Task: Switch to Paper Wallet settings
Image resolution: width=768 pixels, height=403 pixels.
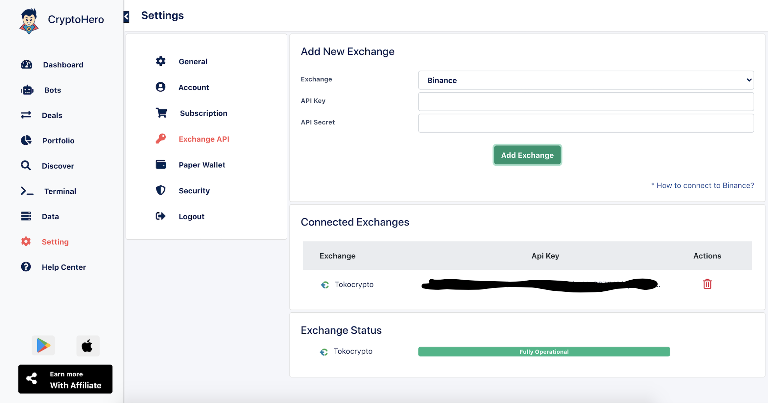Action: [202, 165]
